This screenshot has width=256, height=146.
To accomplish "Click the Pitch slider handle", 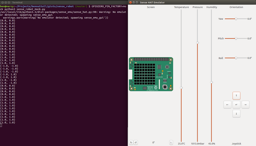I will [236, 38].
